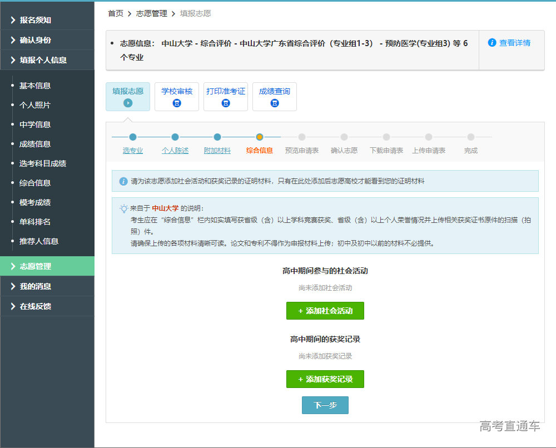Select the 综合信息 step circle in progress bar
The image size is (556, 448).
coord(259,137)
